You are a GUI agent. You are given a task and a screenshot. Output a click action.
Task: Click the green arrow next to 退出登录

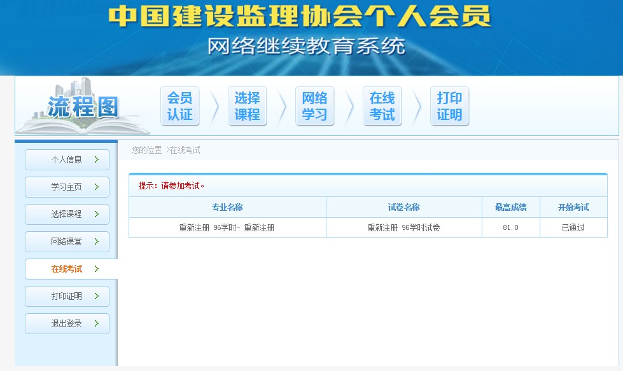96,323
